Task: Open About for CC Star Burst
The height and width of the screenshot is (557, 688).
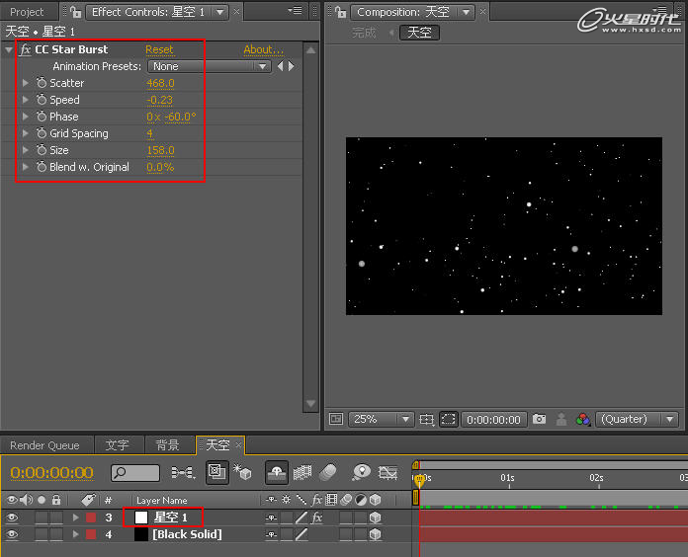Action: 263,49
